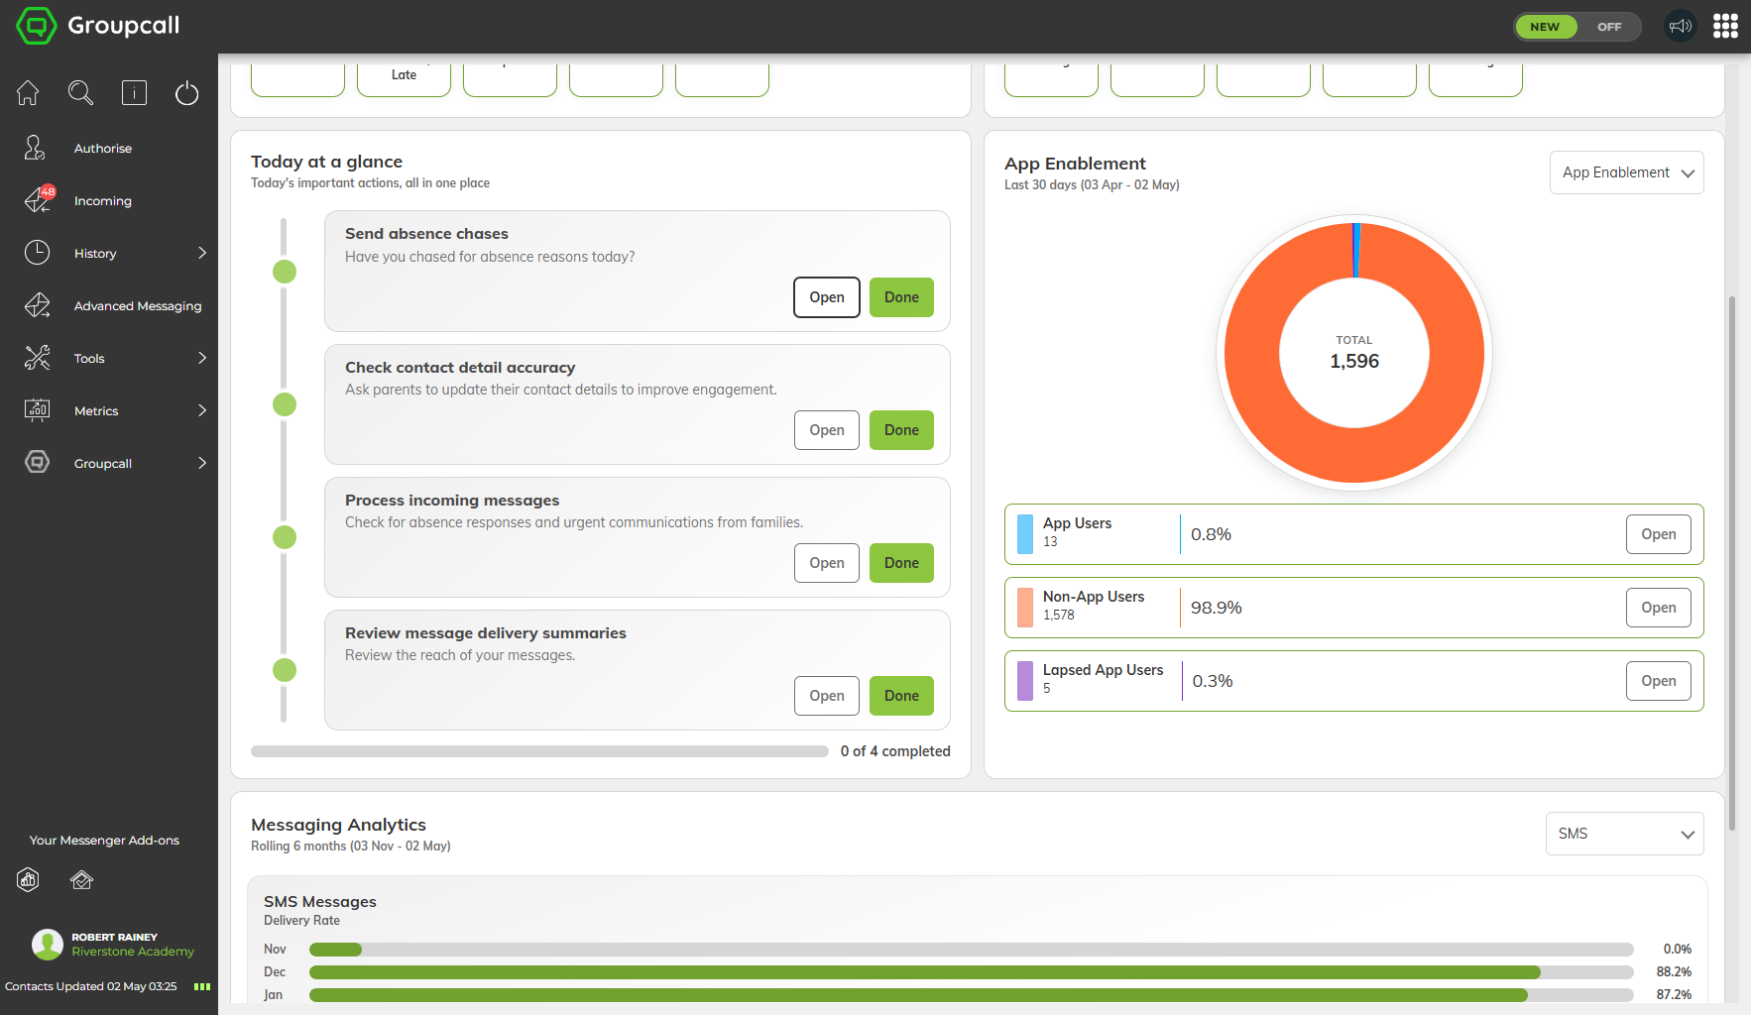Open Process incoming messages task

(x=827, y=563)
